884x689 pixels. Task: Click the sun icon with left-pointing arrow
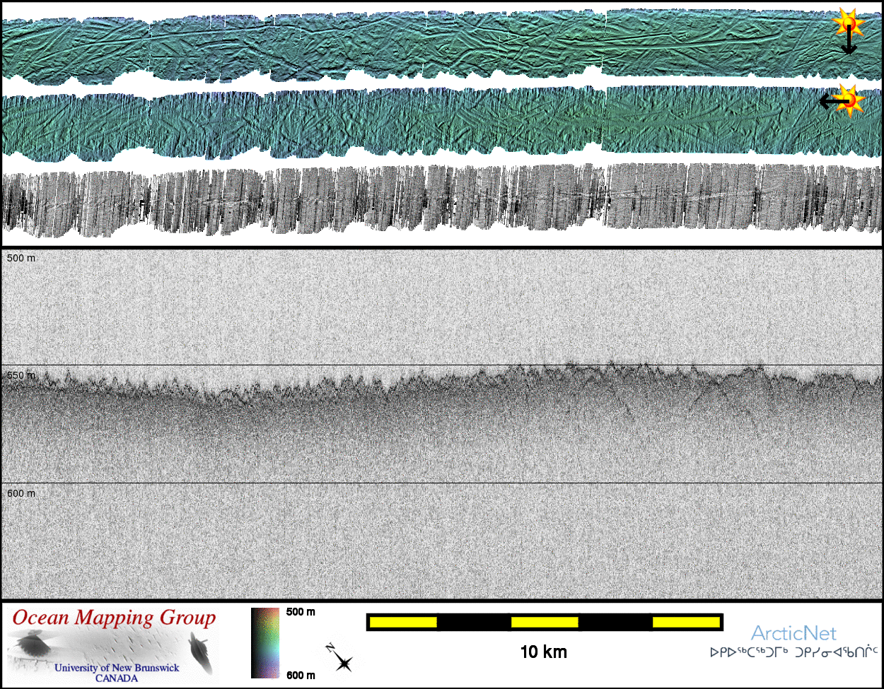[851, 99]
